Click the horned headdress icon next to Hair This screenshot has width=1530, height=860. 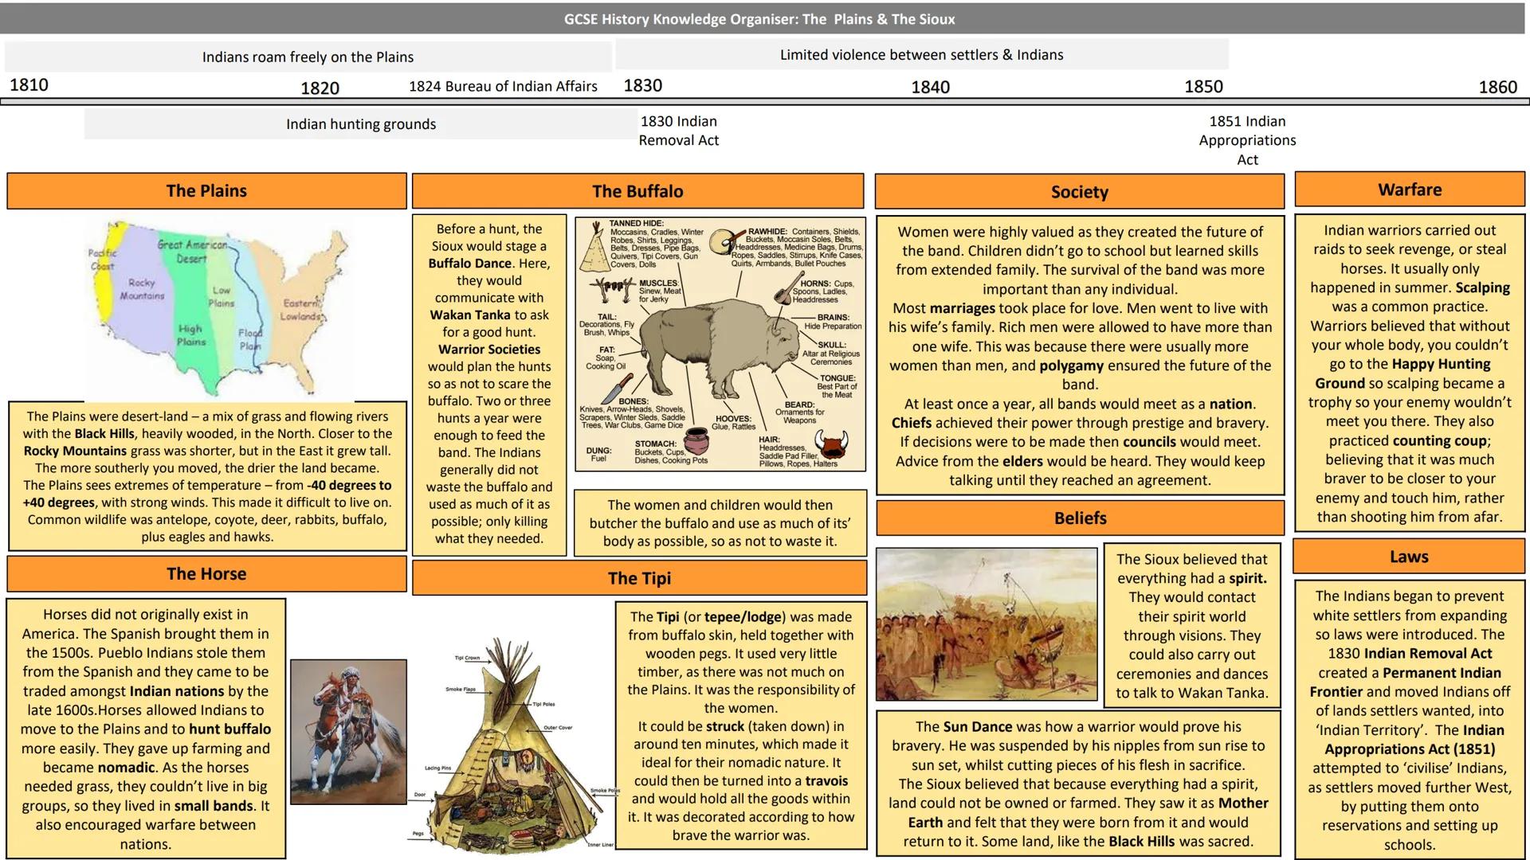coord(832,445)
